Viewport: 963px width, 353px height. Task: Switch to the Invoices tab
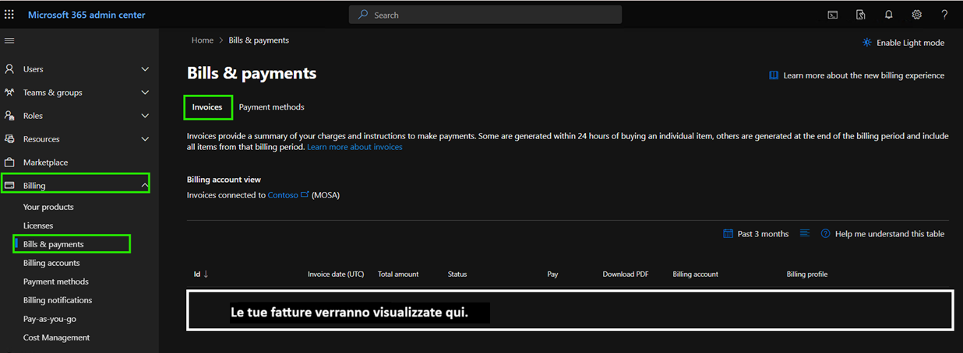point(207,107)
